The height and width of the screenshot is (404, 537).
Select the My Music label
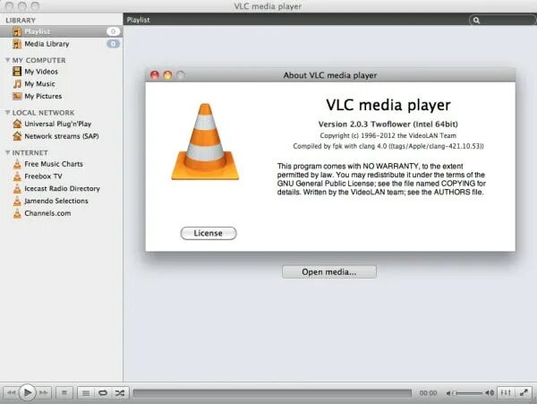[x=39, y=84]
